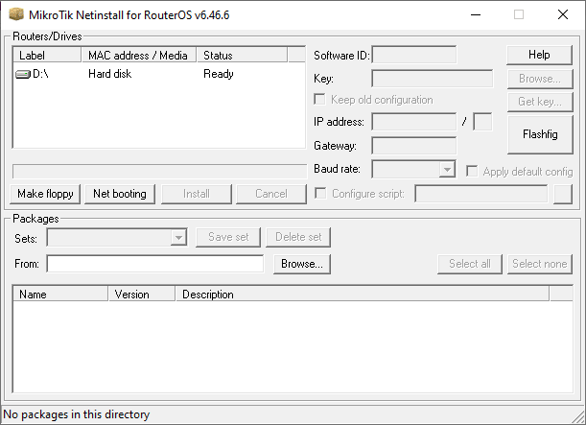
Task: Open Net booting settings
Action: pos(120,194)
